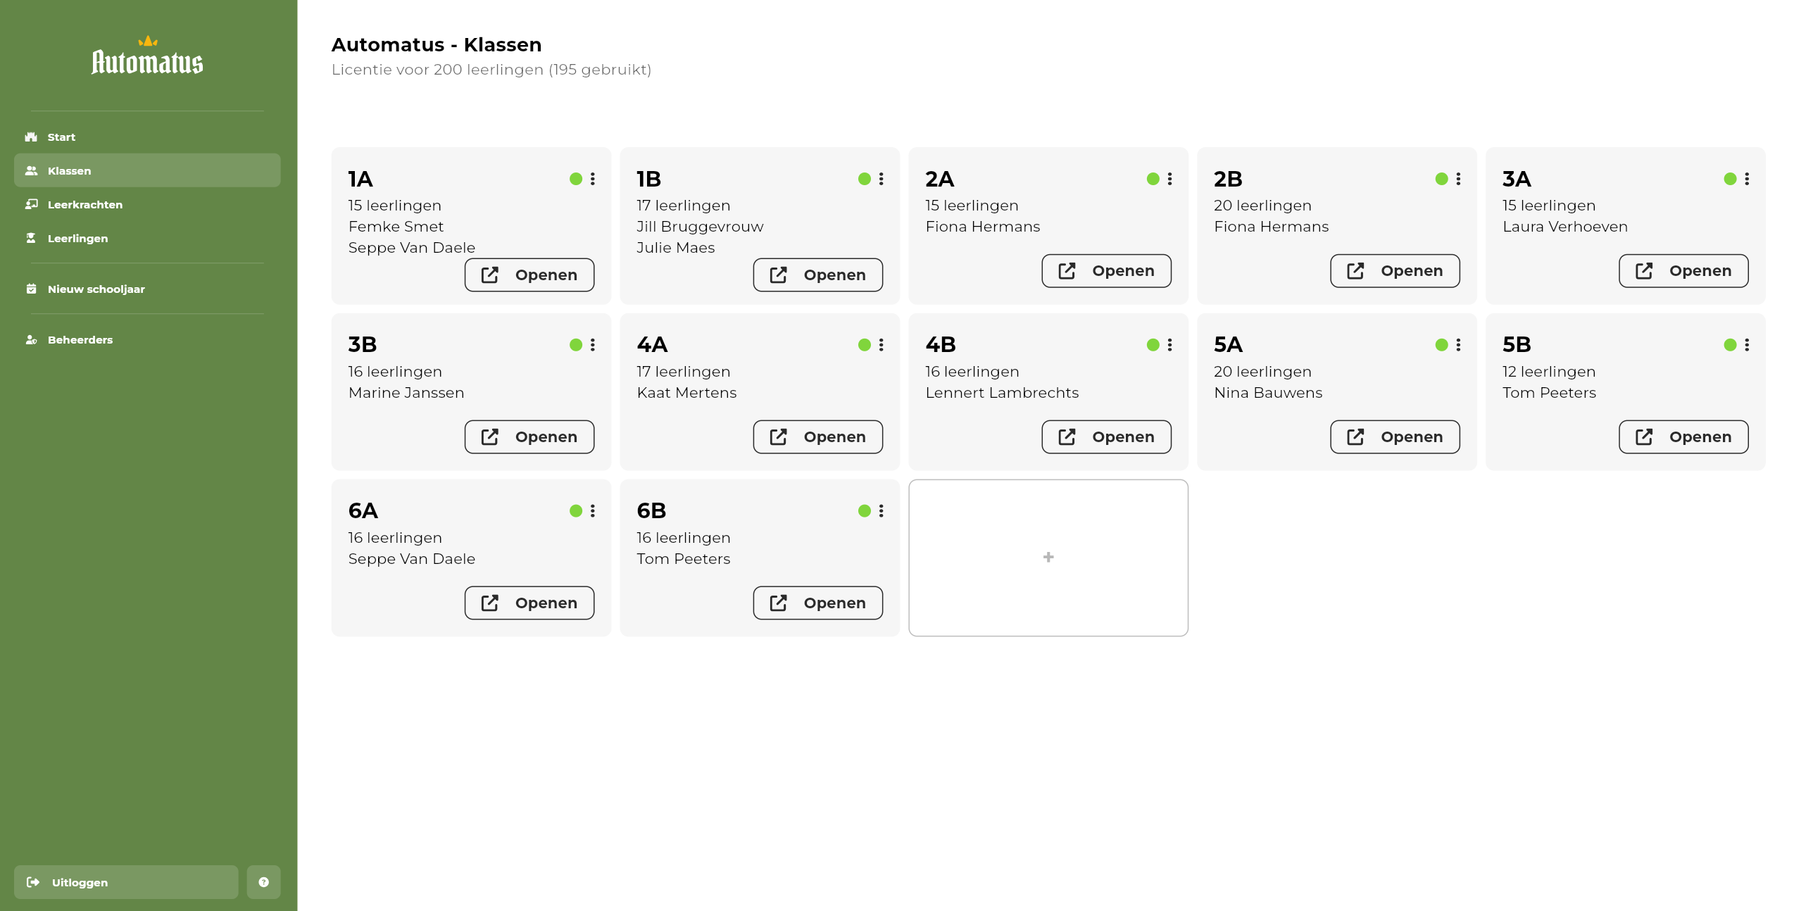Open the three-dot menu for class 6B
The height and width of the screenshot is (911, 1794).
(x=881, y=511)
